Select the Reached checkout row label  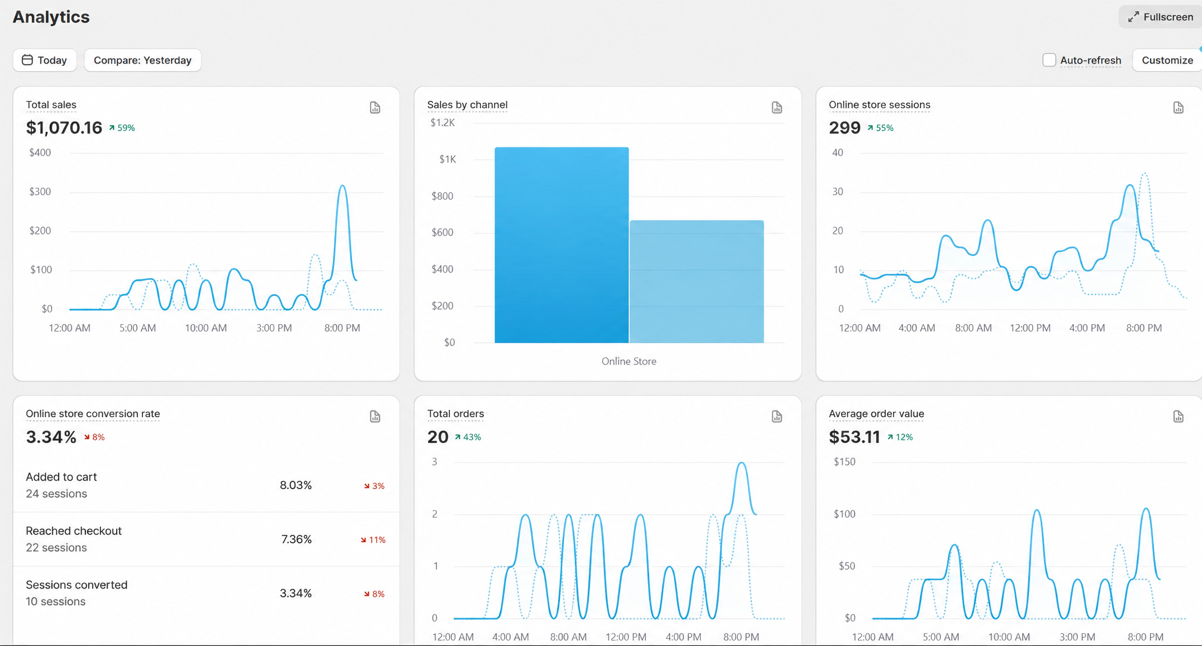click(73, 530)
